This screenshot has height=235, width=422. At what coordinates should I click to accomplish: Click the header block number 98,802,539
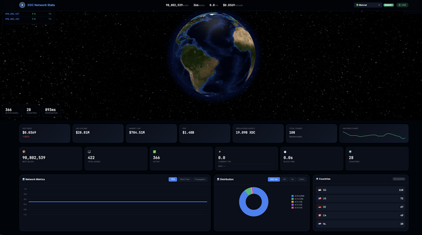(x=174, y=5)
